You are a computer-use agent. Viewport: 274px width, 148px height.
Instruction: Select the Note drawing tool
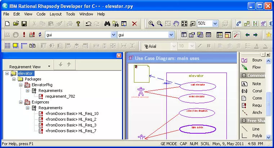252,84
